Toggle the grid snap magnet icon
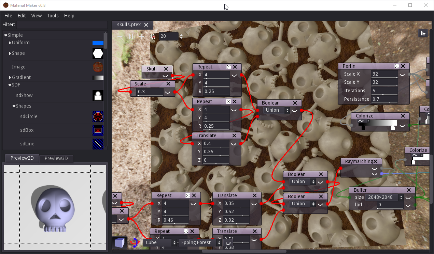The width and height of the screenshot is (434, 254). 153,36
